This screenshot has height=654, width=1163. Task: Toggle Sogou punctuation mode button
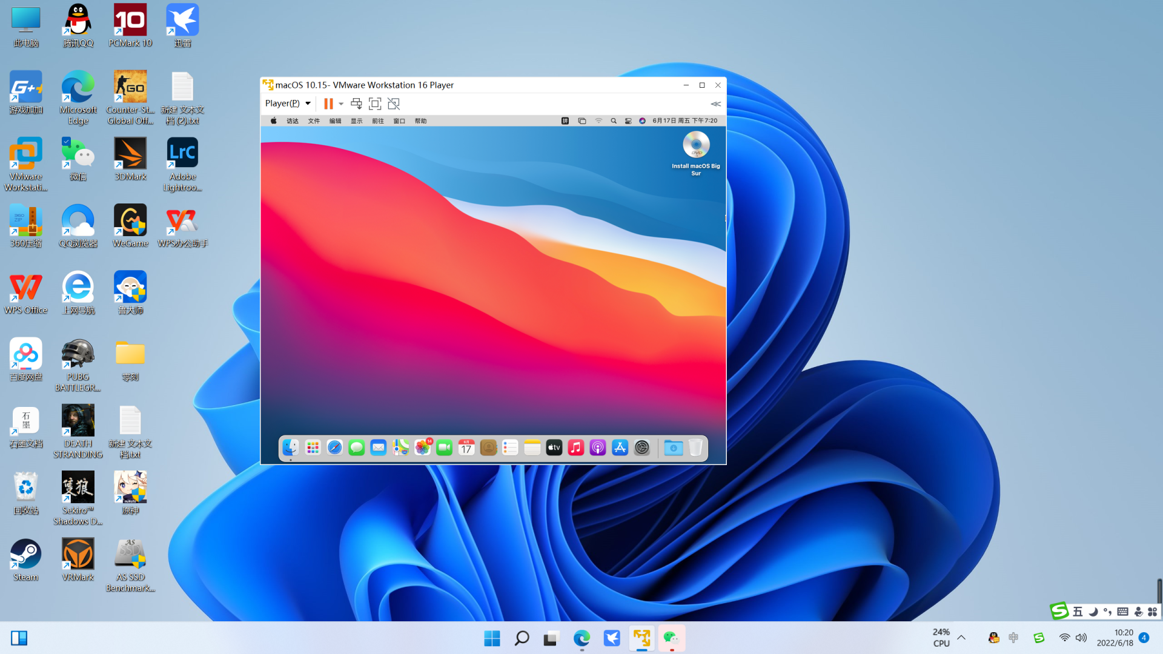coord(1107,612)
